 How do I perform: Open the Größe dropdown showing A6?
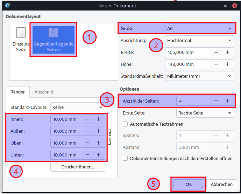[x=199, y=28]
